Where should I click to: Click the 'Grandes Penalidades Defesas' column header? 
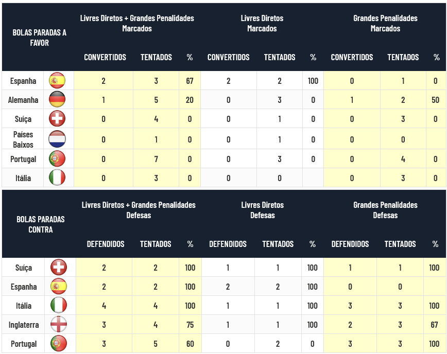pyautogui.click(x=385, y=210)
